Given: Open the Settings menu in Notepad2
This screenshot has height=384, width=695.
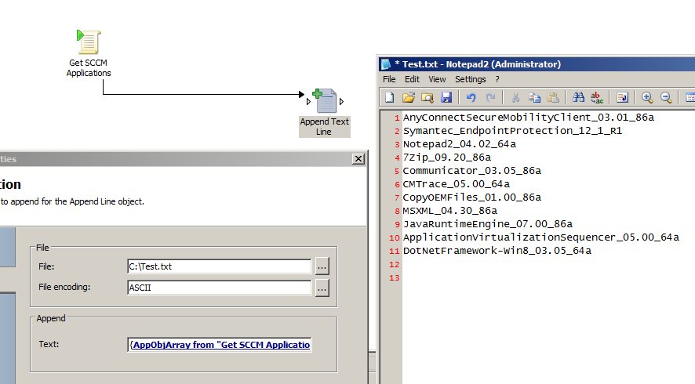Looking at the screenshot, I should pos(471,79).
